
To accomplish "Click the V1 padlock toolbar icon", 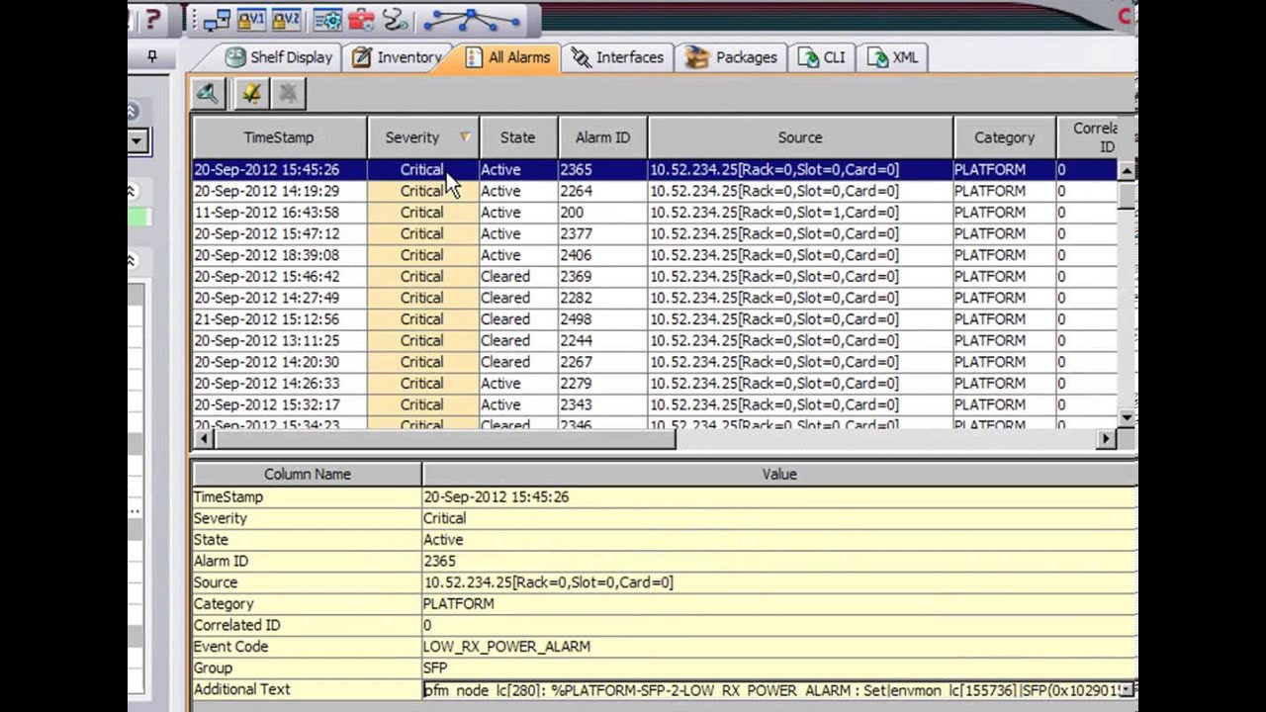I will (x=250, y=19).
